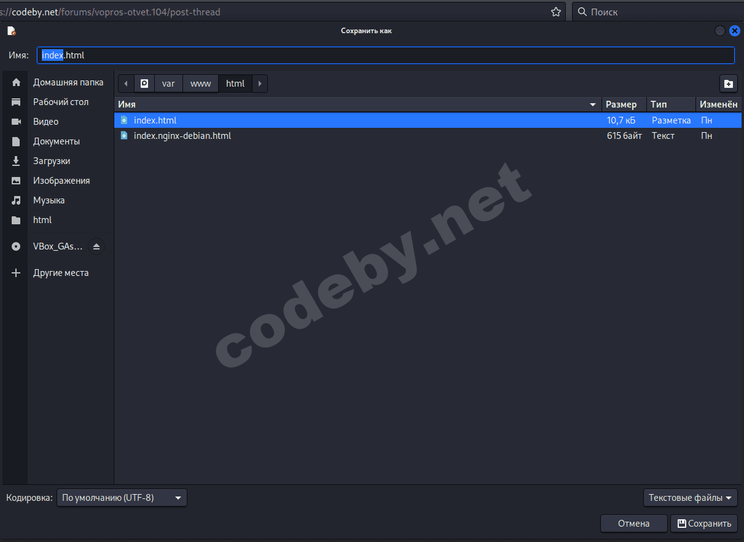This screenshot has height=542, width=744.
Task: Select the index.html file row
Action: (x=428, y=120)
